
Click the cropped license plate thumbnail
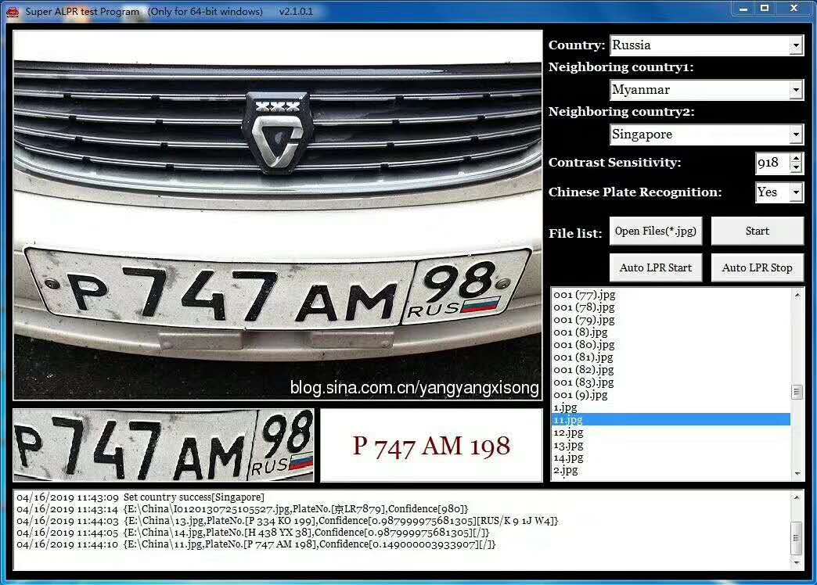click(x=164, y=445)
